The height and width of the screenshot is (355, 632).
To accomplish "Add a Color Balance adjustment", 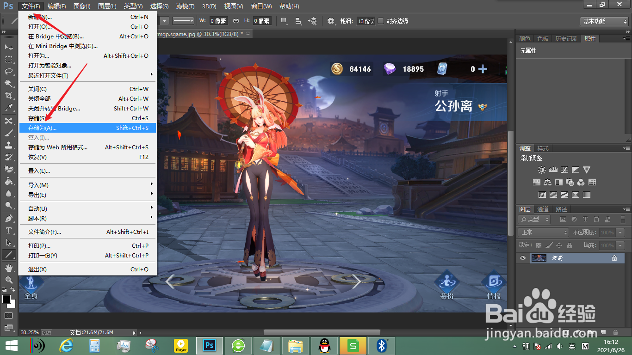I will coord(548,183).
